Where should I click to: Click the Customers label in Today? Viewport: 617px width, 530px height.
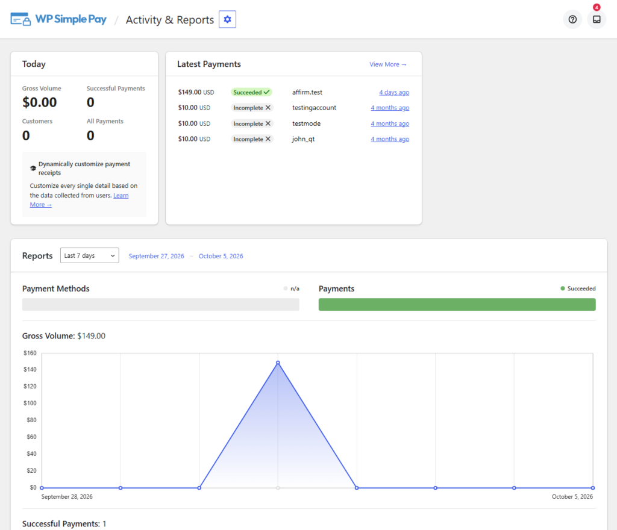[x=37, y=121]
